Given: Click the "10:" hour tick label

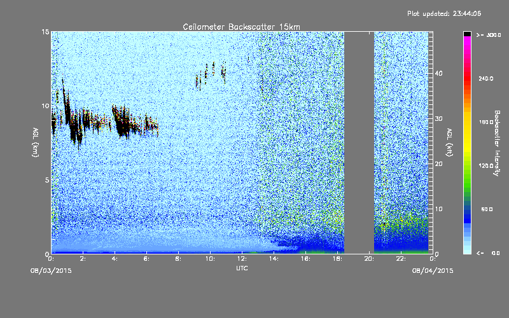Looking at the screenshot, I should click(x=210, y=259).
